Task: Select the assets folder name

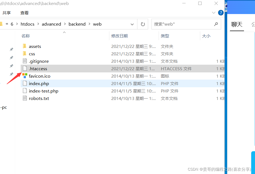Action: [x=35, y=47]
